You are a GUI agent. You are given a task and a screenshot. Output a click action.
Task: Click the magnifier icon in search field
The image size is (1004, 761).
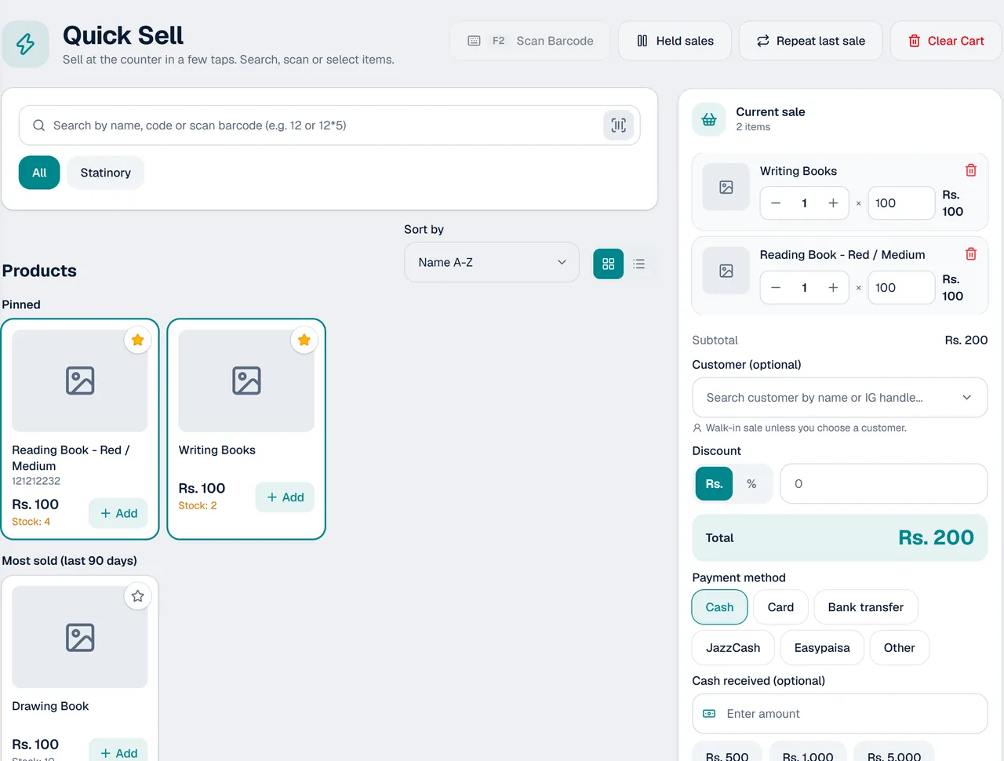pos(38,126)
